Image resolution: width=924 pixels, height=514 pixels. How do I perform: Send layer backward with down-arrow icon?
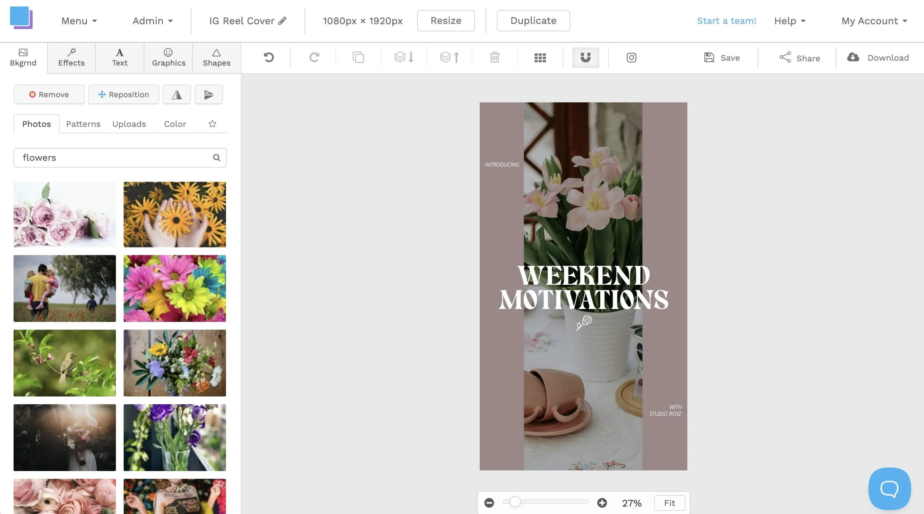point(404,57)
